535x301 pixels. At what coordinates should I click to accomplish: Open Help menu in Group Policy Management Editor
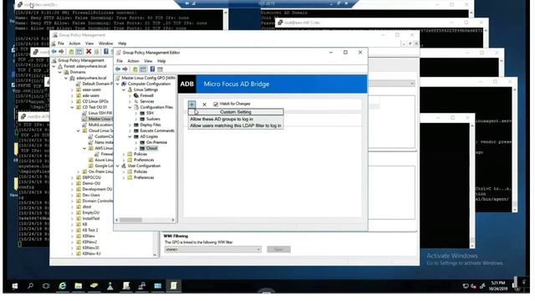(161, 61)
